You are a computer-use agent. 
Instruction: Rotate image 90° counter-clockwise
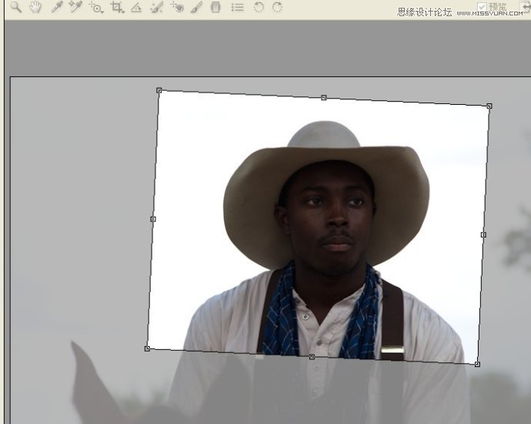pyautogui.click(x=259, y=7)
